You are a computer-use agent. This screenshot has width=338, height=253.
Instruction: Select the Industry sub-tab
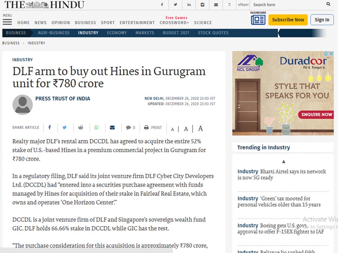pyautogui.click(x=88, y=33)
